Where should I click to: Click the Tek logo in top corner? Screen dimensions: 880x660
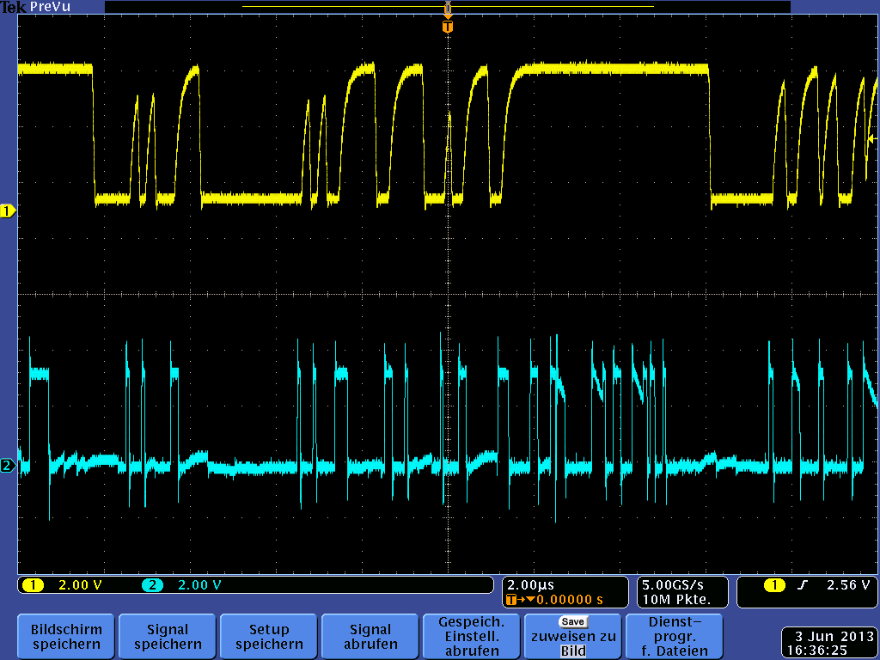coord(13,7)
